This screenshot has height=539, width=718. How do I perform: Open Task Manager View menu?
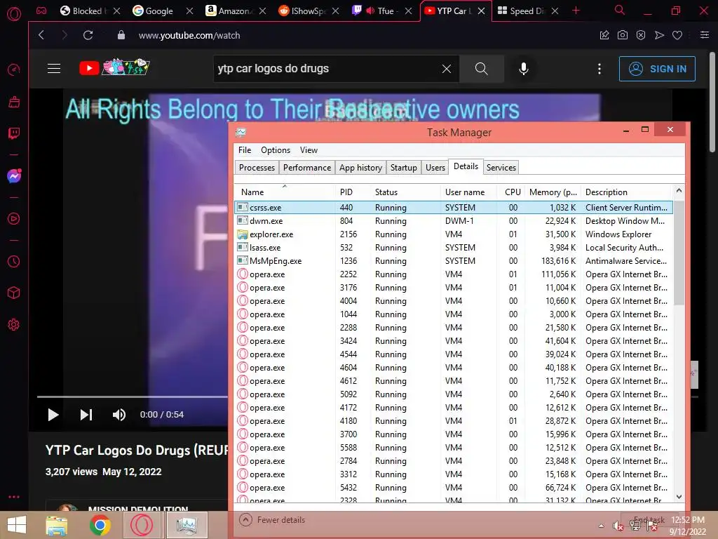pyautogui.click(x=309, y=150)
